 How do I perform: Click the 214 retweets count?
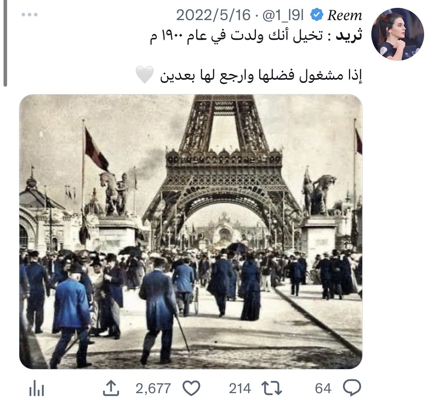click(240, 388)
